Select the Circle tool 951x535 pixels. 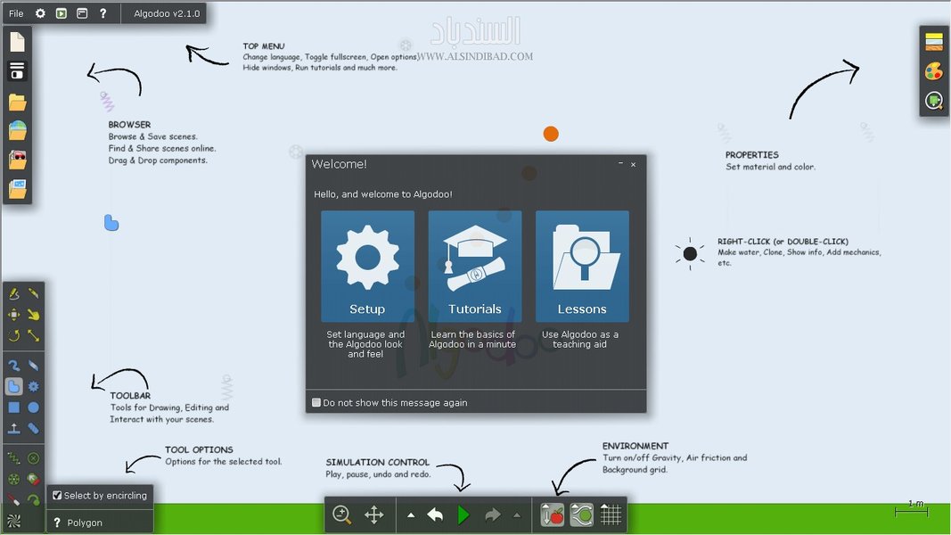point(33,407)
